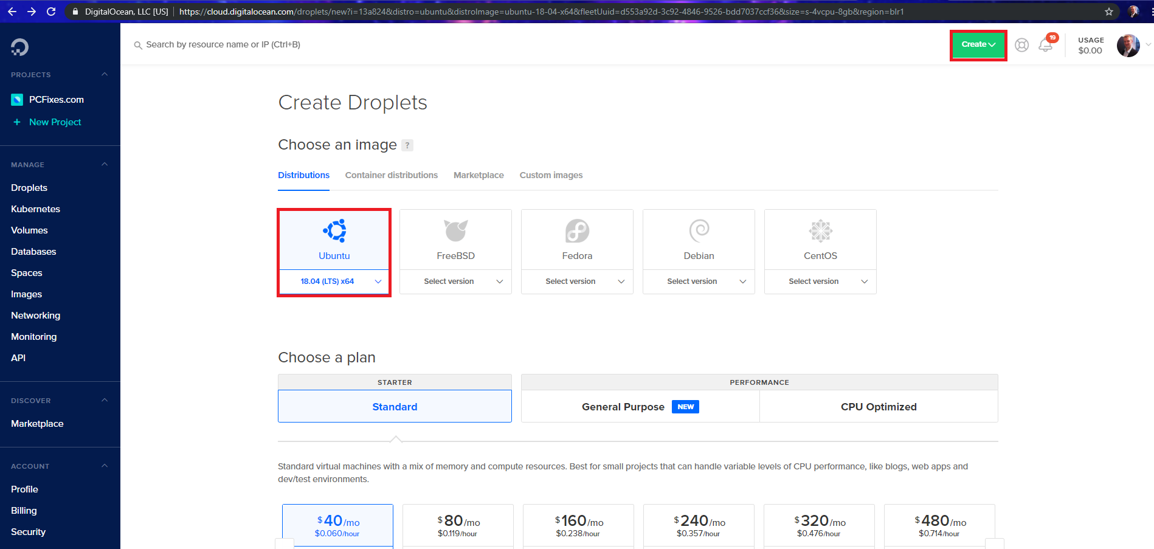
Task: Switch to Custom images tab
Action: [551, 175]
